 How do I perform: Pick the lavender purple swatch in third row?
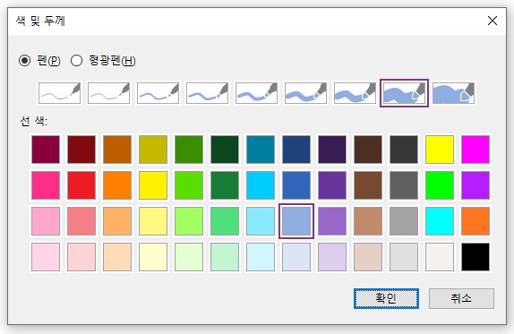tap(332, 221)
